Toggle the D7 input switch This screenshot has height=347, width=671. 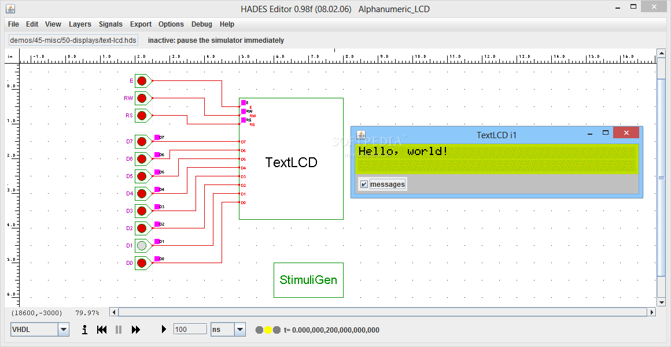tap(142, 142)
